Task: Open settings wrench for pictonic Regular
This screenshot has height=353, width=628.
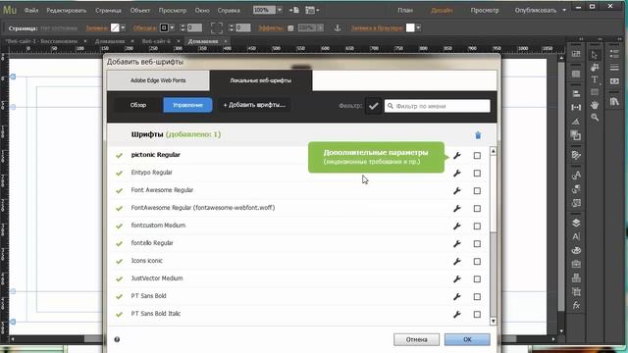Action: point(457,155)
